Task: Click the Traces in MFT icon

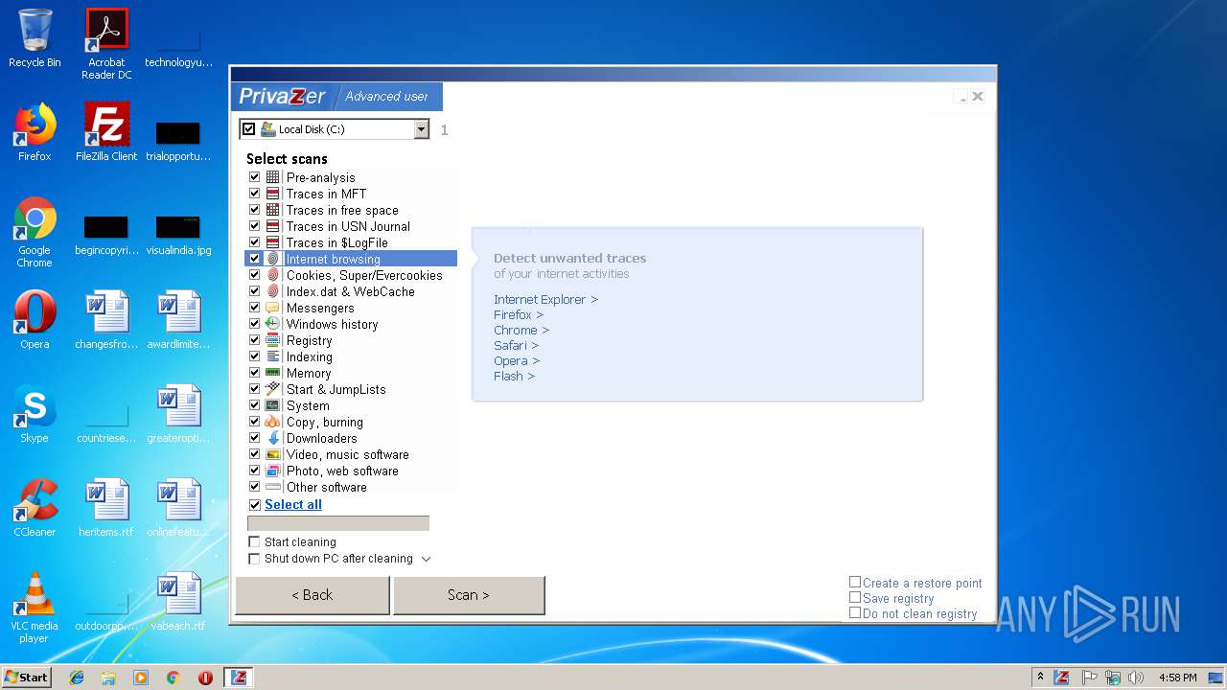Action: (273, 194)
